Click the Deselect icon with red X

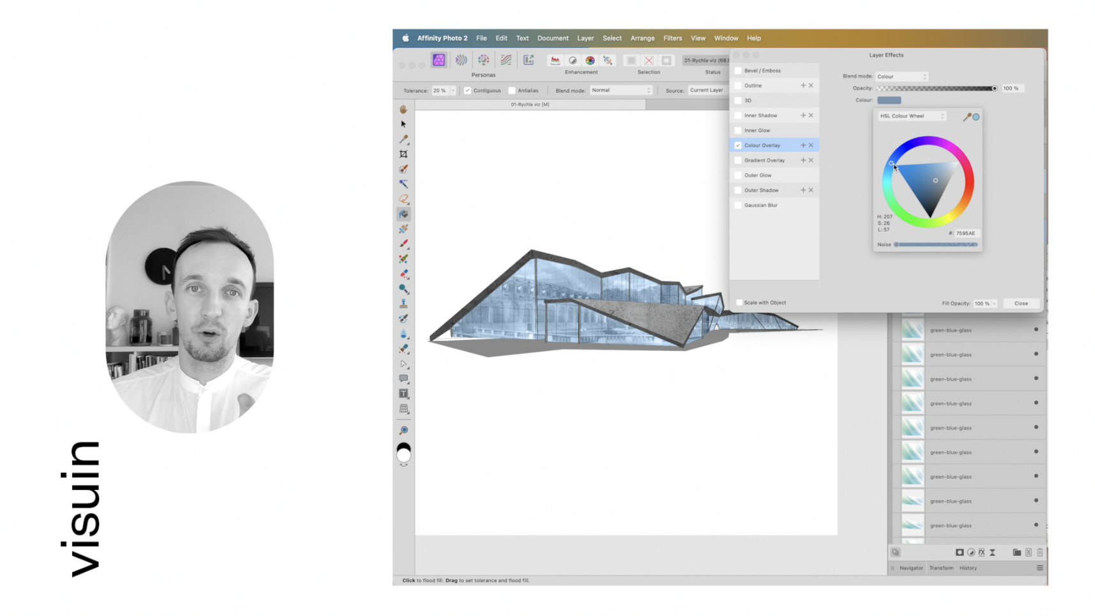coord(648,60)
